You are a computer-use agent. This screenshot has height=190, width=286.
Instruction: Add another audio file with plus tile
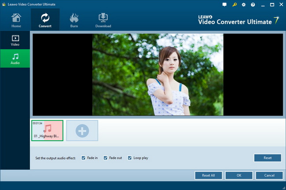82,131
